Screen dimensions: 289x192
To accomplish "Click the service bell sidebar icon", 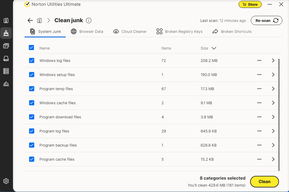I will 6,83.
